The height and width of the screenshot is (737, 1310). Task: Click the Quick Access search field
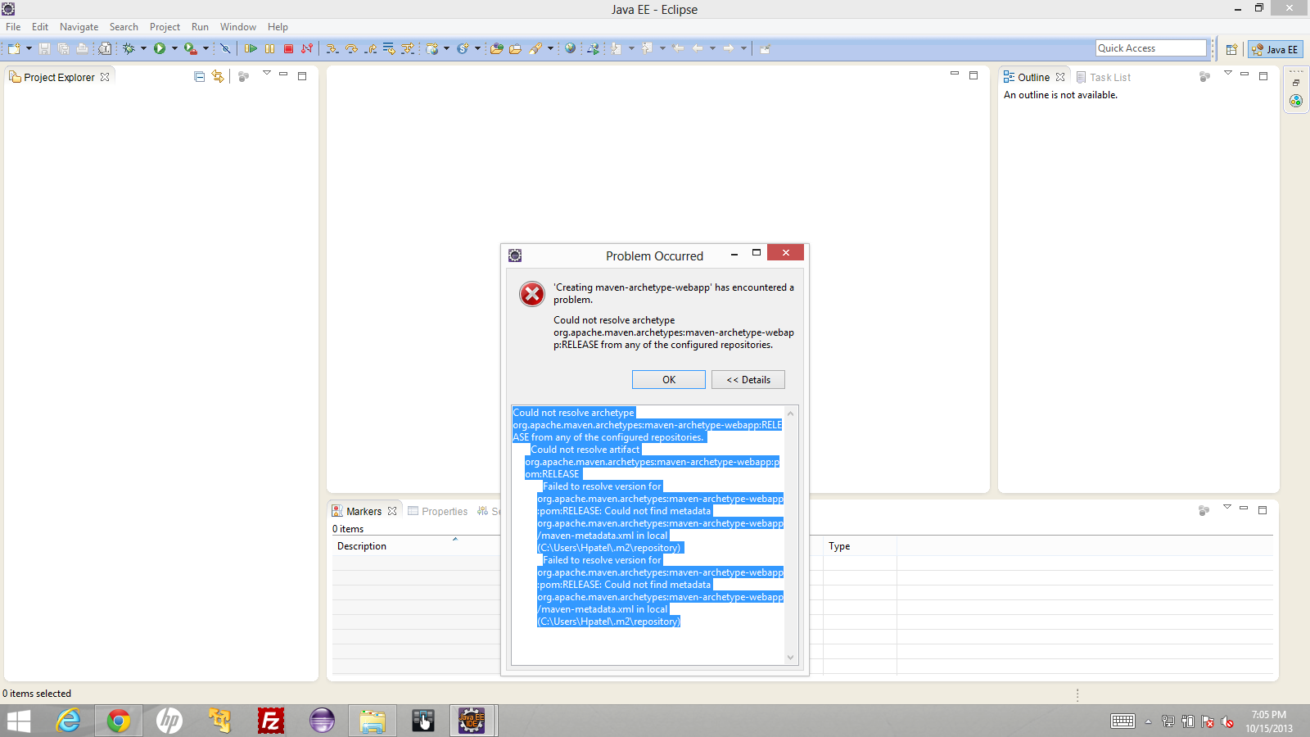[x=1150, y=48]
